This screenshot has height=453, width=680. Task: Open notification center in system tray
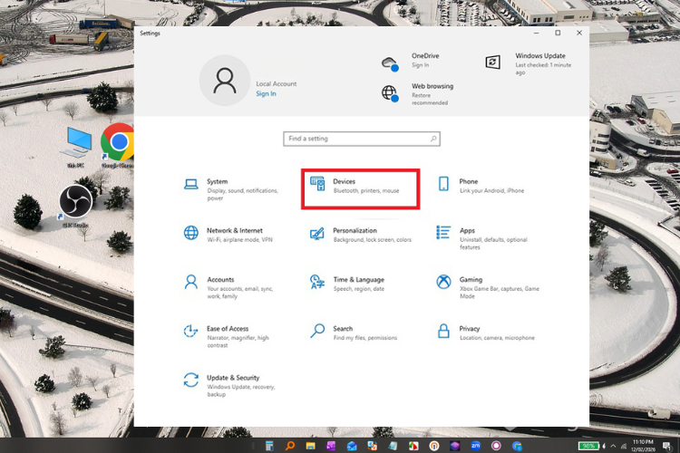click(667, 446)
